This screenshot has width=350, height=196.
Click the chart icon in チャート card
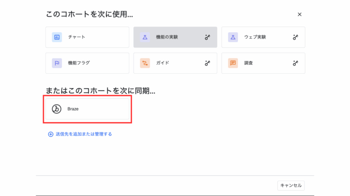point(57,37)
